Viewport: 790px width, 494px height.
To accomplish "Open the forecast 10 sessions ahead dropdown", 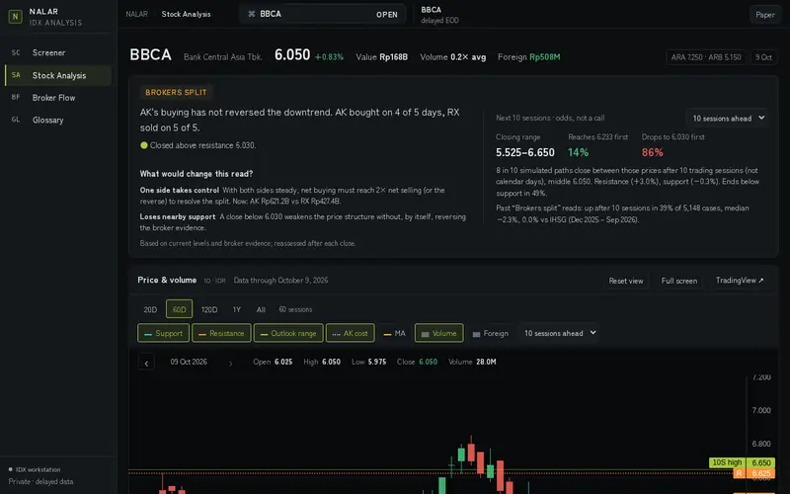I will (727, 118).
